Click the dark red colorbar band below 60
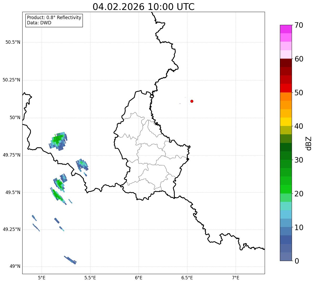The width and height of the screenshot is (315, 283). 286,63
